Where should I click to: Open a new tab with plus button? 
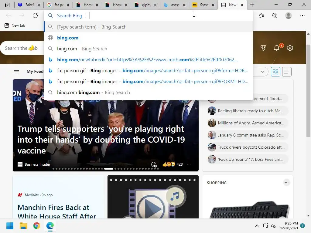click(252, 5)
